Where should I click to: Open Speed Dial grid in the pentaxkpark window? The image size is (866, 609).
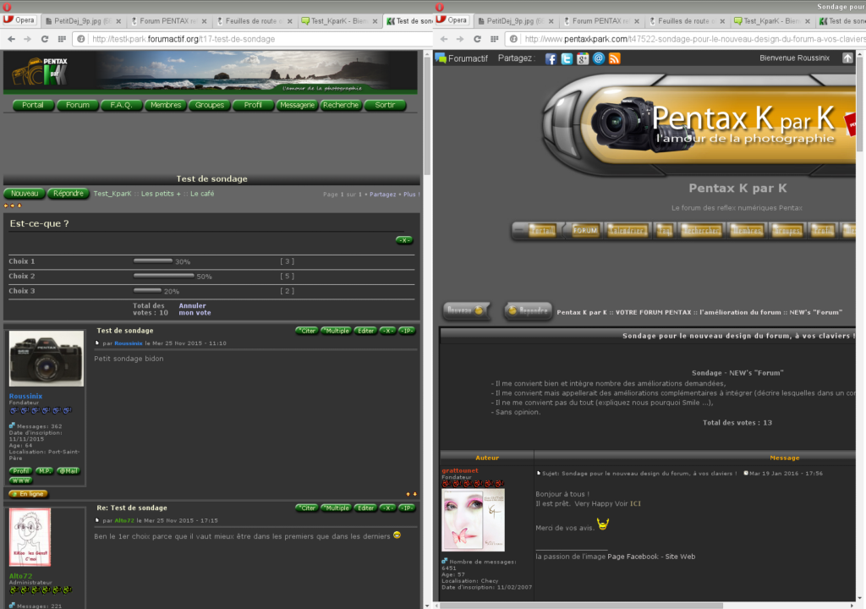click(x=494, y=39)
